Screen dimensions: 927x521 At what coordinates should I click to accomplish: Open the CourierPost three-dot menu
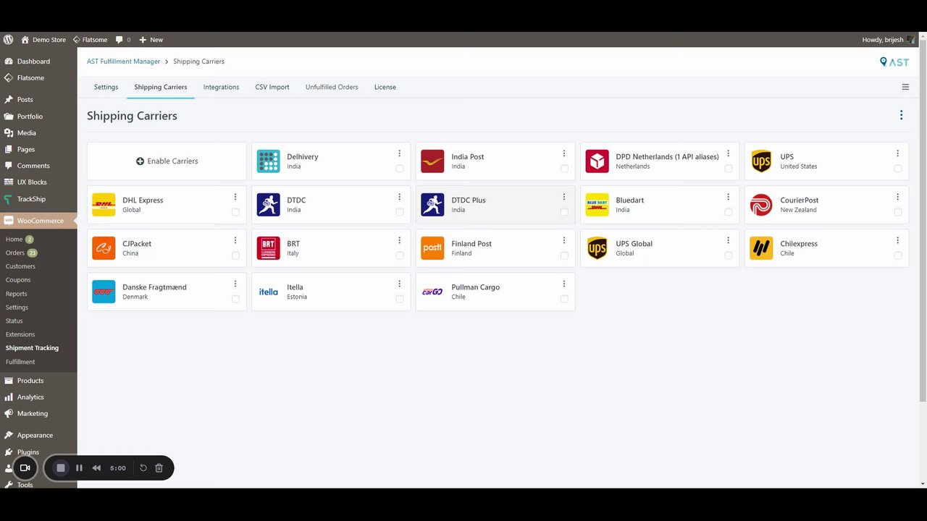898,197
